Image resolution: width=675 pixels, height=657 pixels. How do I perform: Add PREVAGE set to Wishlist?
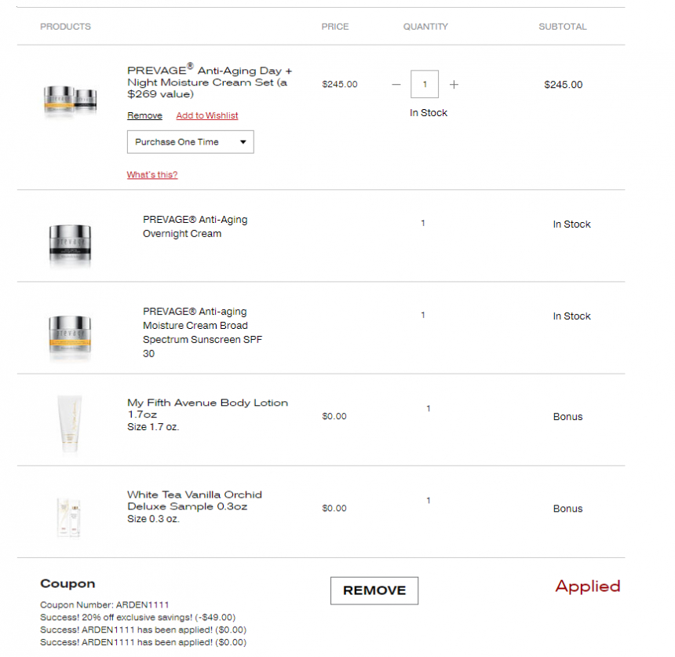[207, 115]
